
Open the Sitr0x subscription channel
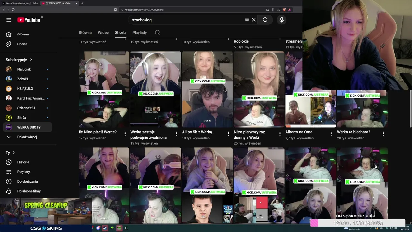click(x=27, y=118)
